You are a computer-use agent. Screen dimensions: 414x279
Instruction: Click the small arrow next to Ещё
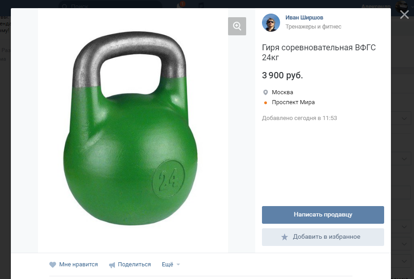[178, 265]
